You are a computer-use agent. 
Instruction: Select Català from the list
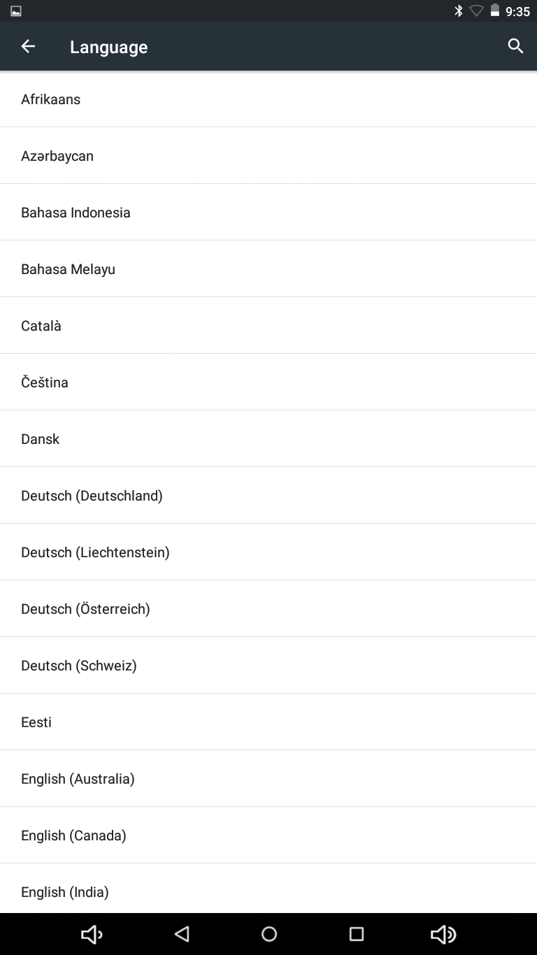click(x=268, y=326)
